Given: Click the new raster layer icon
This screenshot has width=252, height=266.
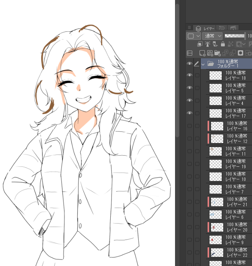Looking at the screenshot, I should pyautogui.click(x=201, y=53).
